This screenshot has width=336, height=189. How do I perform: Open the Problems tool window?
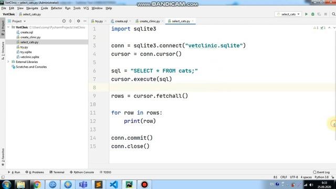35,172
